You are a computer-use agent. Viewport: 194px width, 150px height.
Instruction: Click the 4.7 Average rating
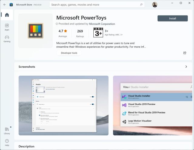tap(63, 33)
